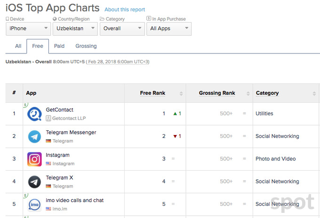Viewport: 320px width, 218px height.
Task: Select the Grossing tab
Action: [86, 46]
